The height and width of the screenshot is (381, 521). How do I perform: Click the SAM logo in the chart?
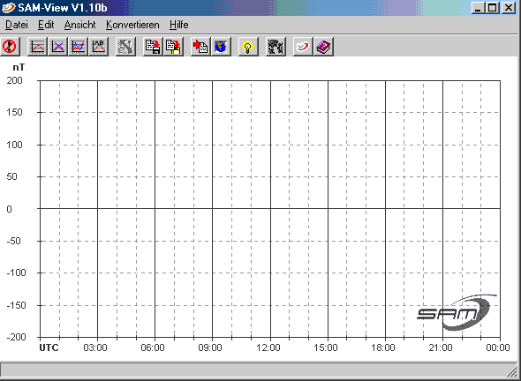click(x=457, y=312)
